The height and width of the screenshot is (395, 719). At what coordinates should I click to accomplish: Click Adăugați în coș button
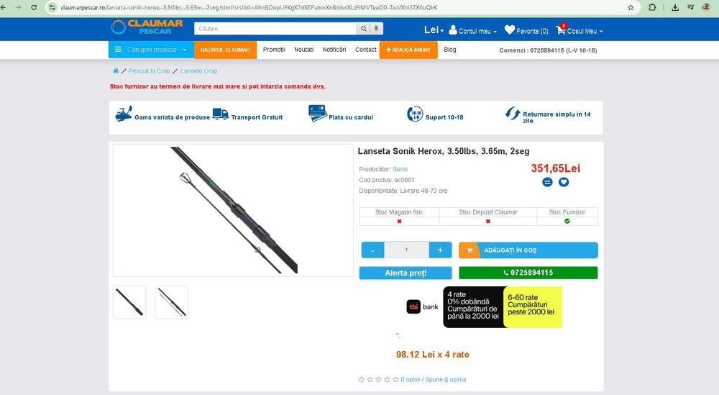click(528, 250)
